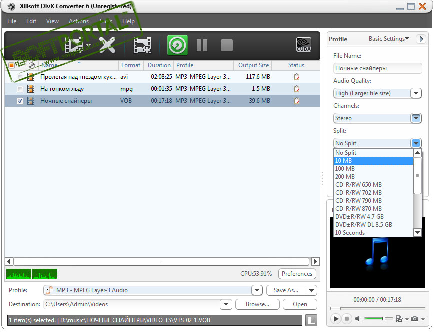
Task: Open the View menu
Action: click(x=52, y=21)
